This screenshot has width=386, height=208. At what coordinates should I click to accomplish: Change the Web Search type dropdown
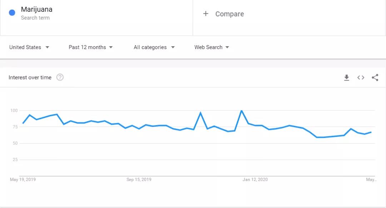coord(212,47)
